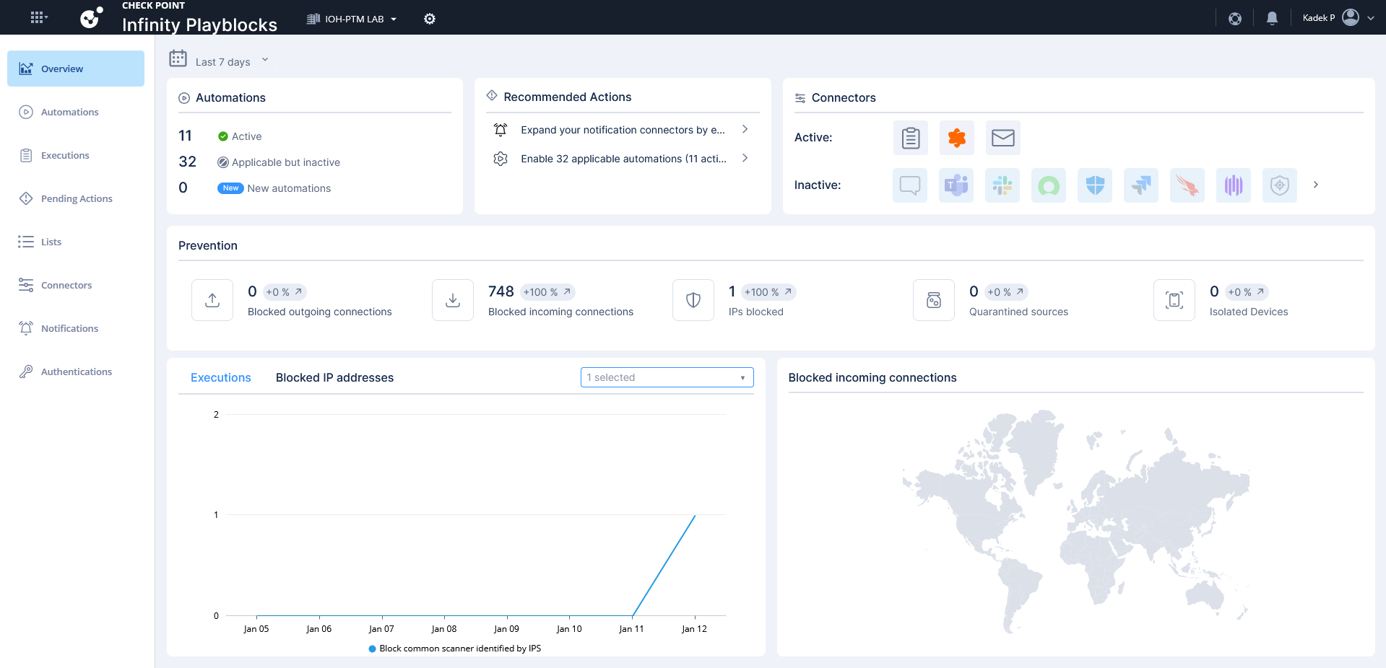Expand the IOH-PTM LAB tenant selector
The height and width of the screenshot is (668, 1386).
[352, 19]
